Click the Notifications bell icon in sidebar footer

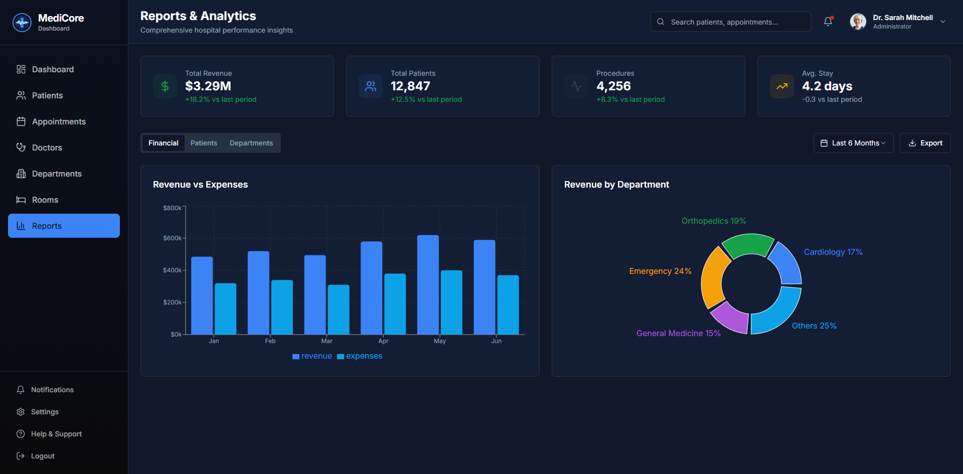[x=21, y=390]
